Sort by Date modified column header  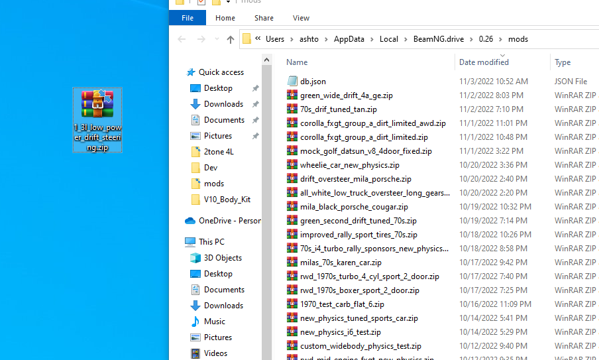tap(484, 62)
